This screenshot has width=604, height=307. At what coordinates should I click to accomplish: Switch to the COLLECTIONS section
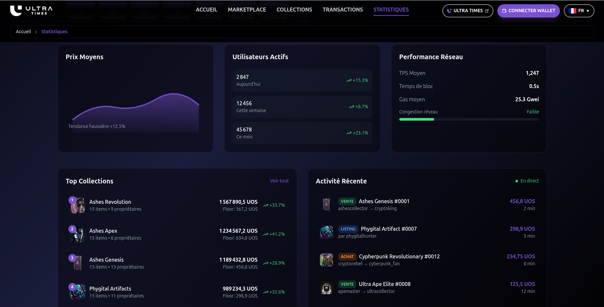tap(294, 10)
